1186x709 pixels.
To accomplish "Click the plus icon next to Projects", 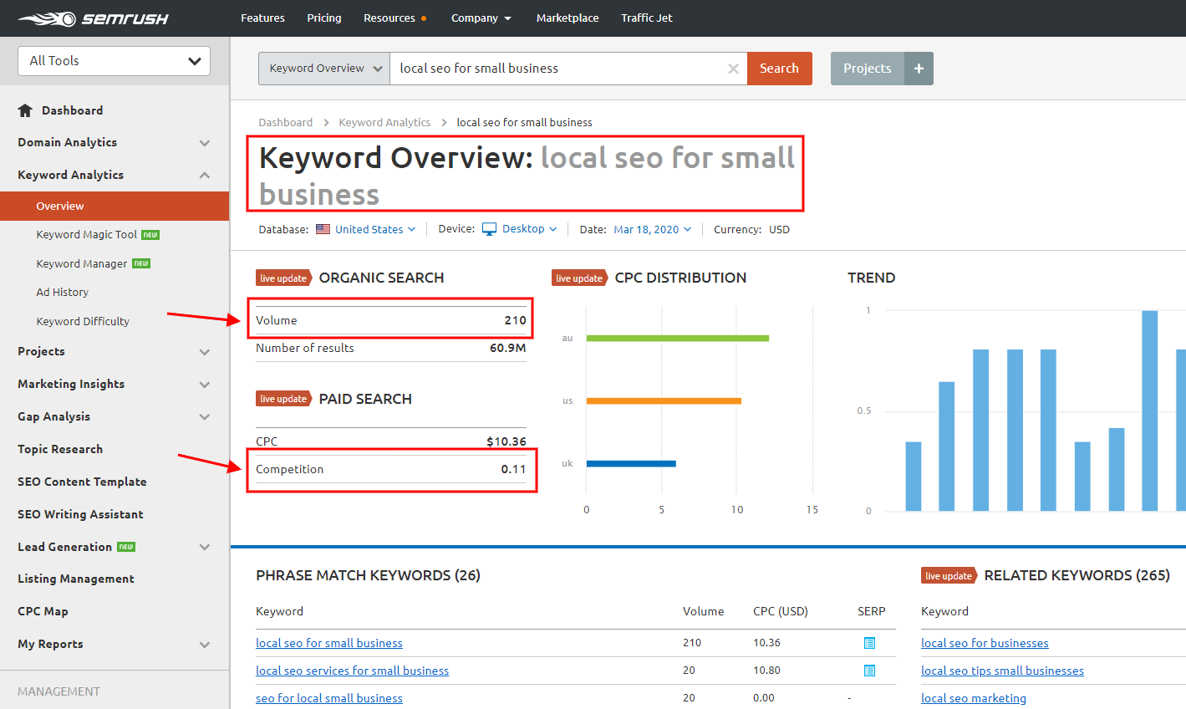I will point(919,69).
